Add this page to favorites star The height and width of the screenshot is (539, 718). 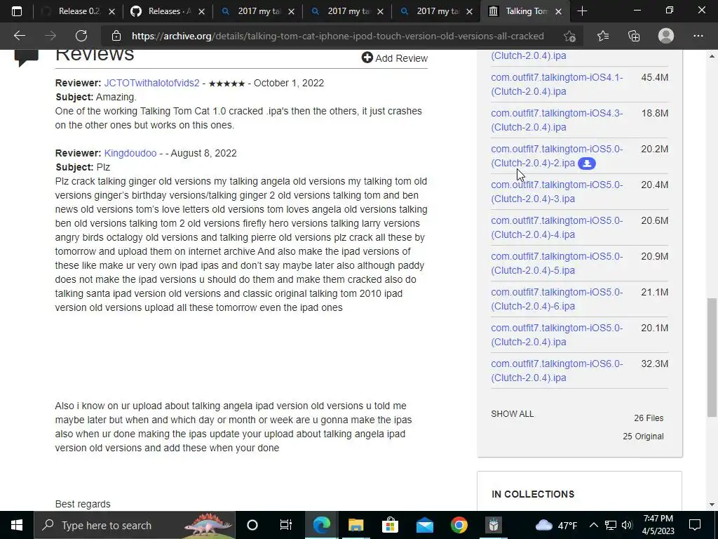click(569, 36)
